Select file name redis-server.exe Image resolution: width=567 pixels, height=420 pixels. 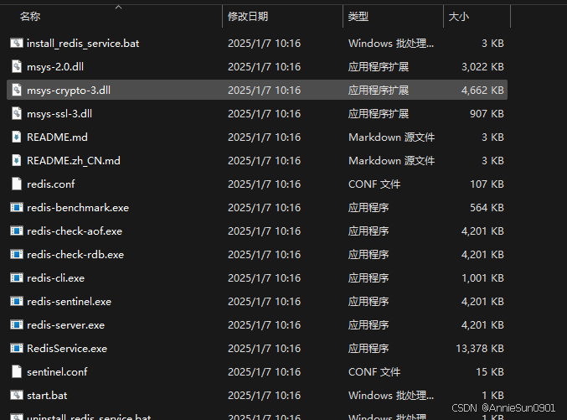pyautogui.click(x=66, y=325)
